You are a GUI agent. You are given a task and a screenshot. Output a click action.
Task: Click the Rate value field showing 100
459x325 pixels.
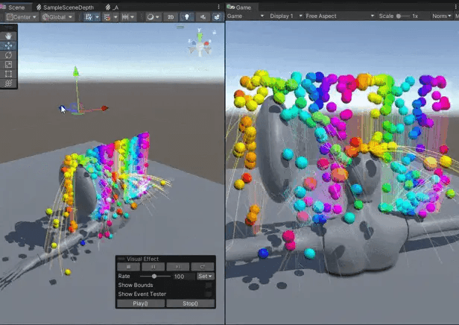click(182, 276)
